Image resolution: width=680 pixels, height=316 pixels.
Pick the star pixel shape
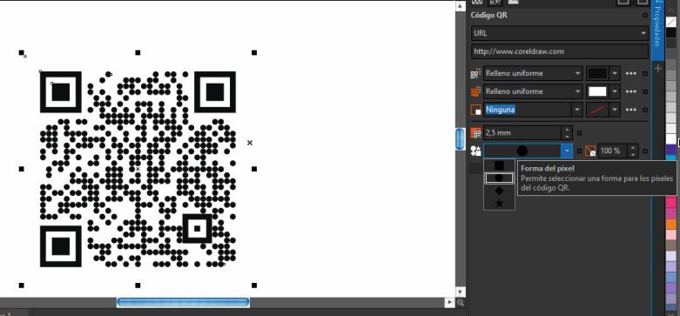pyautogui.click(x=499, y=203)
